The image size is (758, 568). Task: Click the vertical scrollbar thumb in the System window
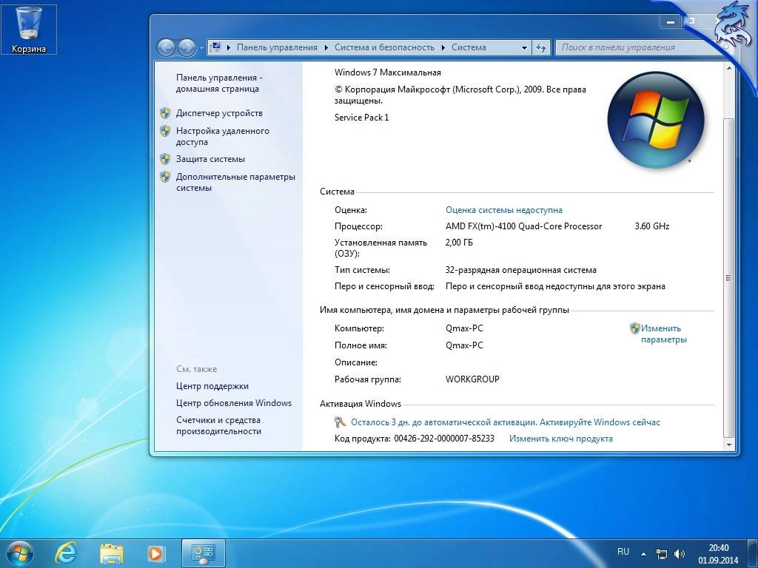point(729,278)
